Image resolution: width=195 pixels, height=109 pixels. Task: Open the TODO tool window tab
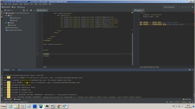point(8,99)
